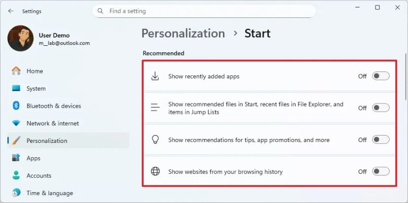Turn on recommended files in Start toggle
408x203 pixels.
(x=380, y=108)
